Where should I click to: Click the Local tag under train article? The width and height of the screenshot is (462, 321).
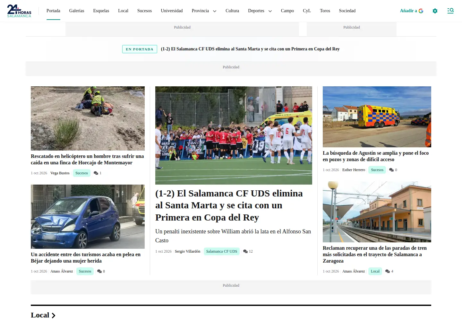[375, 271]
